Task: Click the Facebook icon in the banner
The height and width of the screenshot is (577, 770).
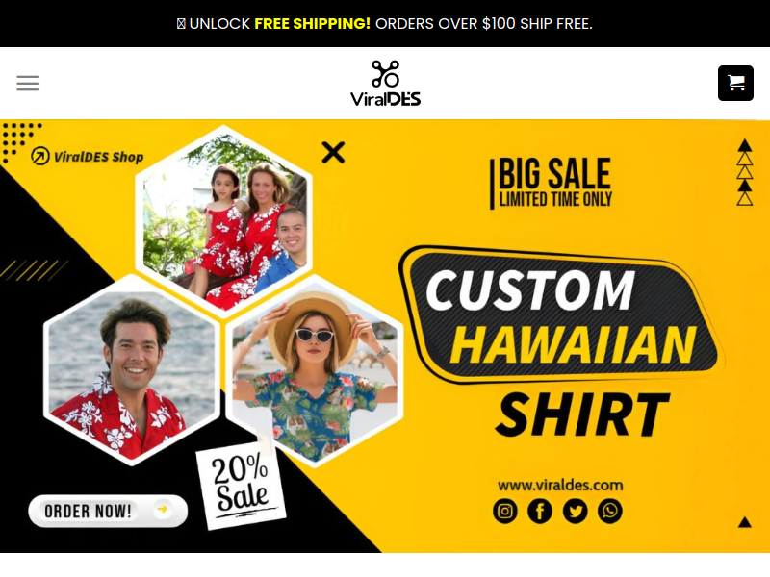Action: click(540, 512)
